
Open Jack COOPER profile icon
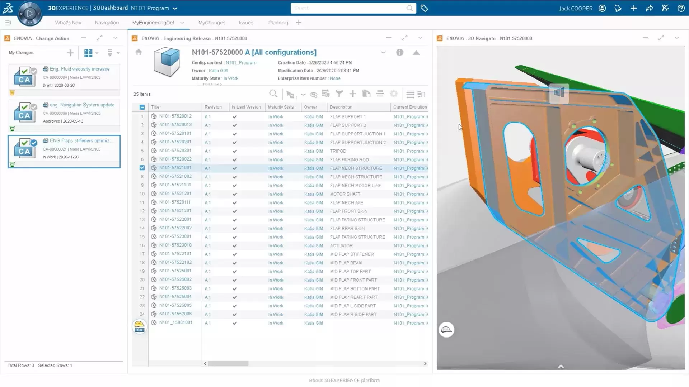coord(602,8)
